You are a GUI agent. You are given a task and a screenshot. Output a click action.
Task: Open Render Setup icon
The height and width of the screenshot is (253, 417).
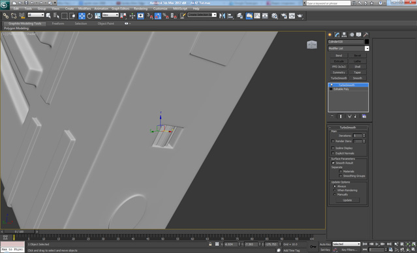coord(284,16)
